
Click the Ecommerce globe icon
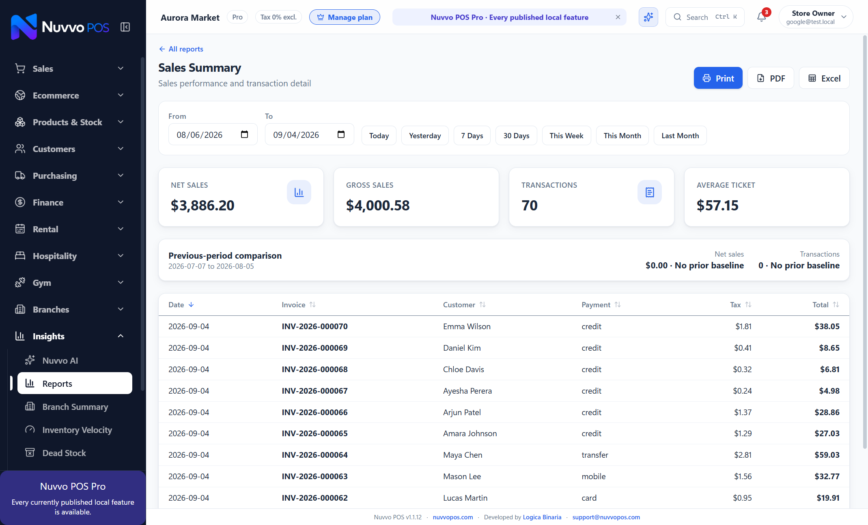point(20,95)
